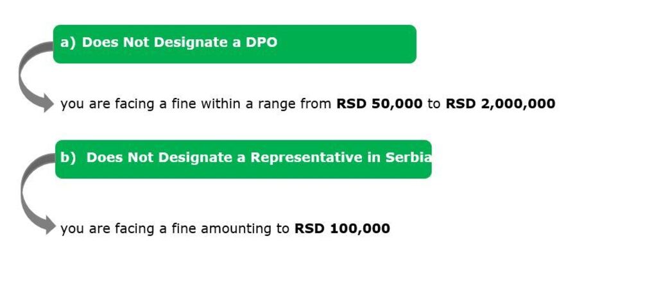The image size is (661, 289).
Task: Click the word 'Serbia' in the second banner
Action: [x=408, y=158]
